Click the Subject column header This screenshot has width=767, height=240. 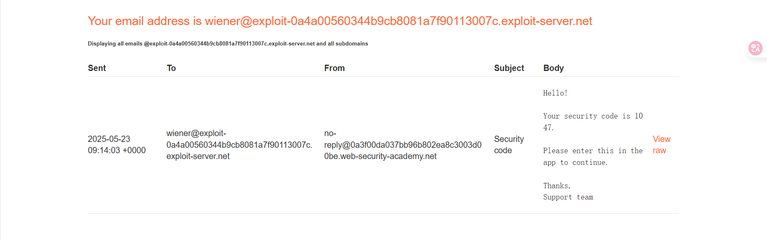[509, 68]
